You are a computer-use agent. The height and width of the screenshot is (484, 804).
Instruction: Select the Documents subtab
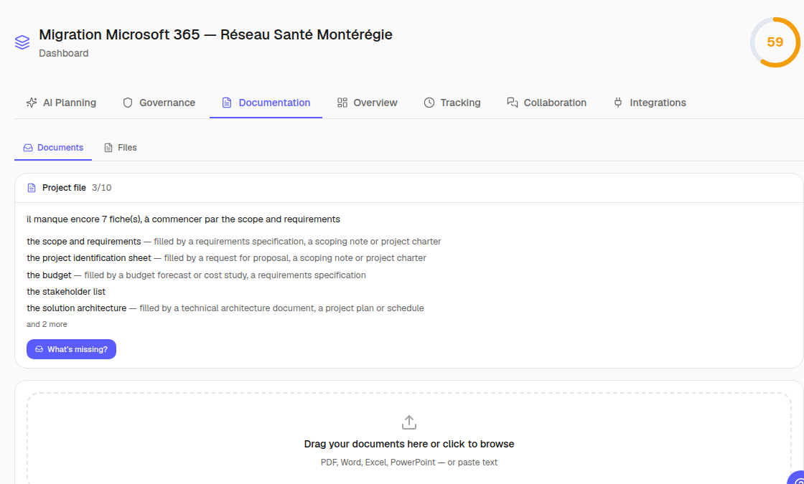(x=53, y=148)
